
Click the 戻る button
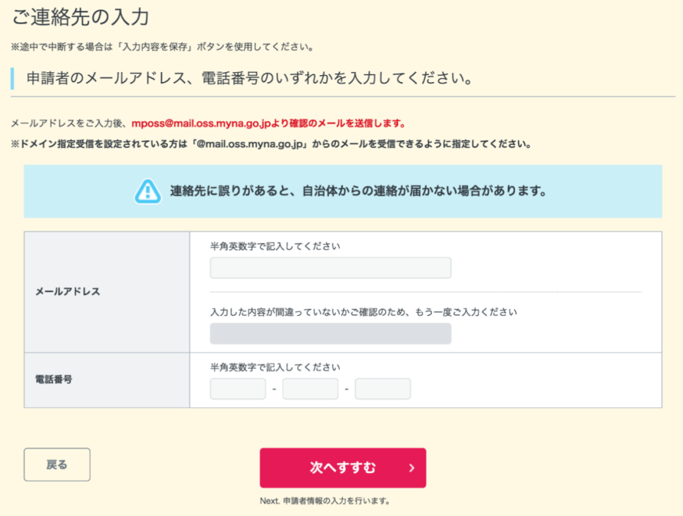(x=57, y=465)
